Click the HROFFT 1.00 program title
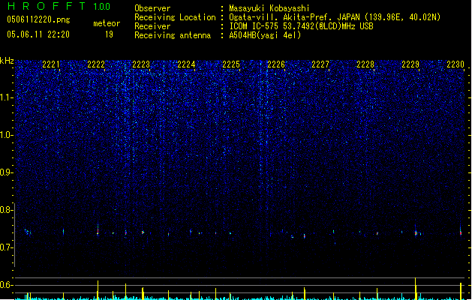This screenshot has height=300, width=472. point(59,6)
